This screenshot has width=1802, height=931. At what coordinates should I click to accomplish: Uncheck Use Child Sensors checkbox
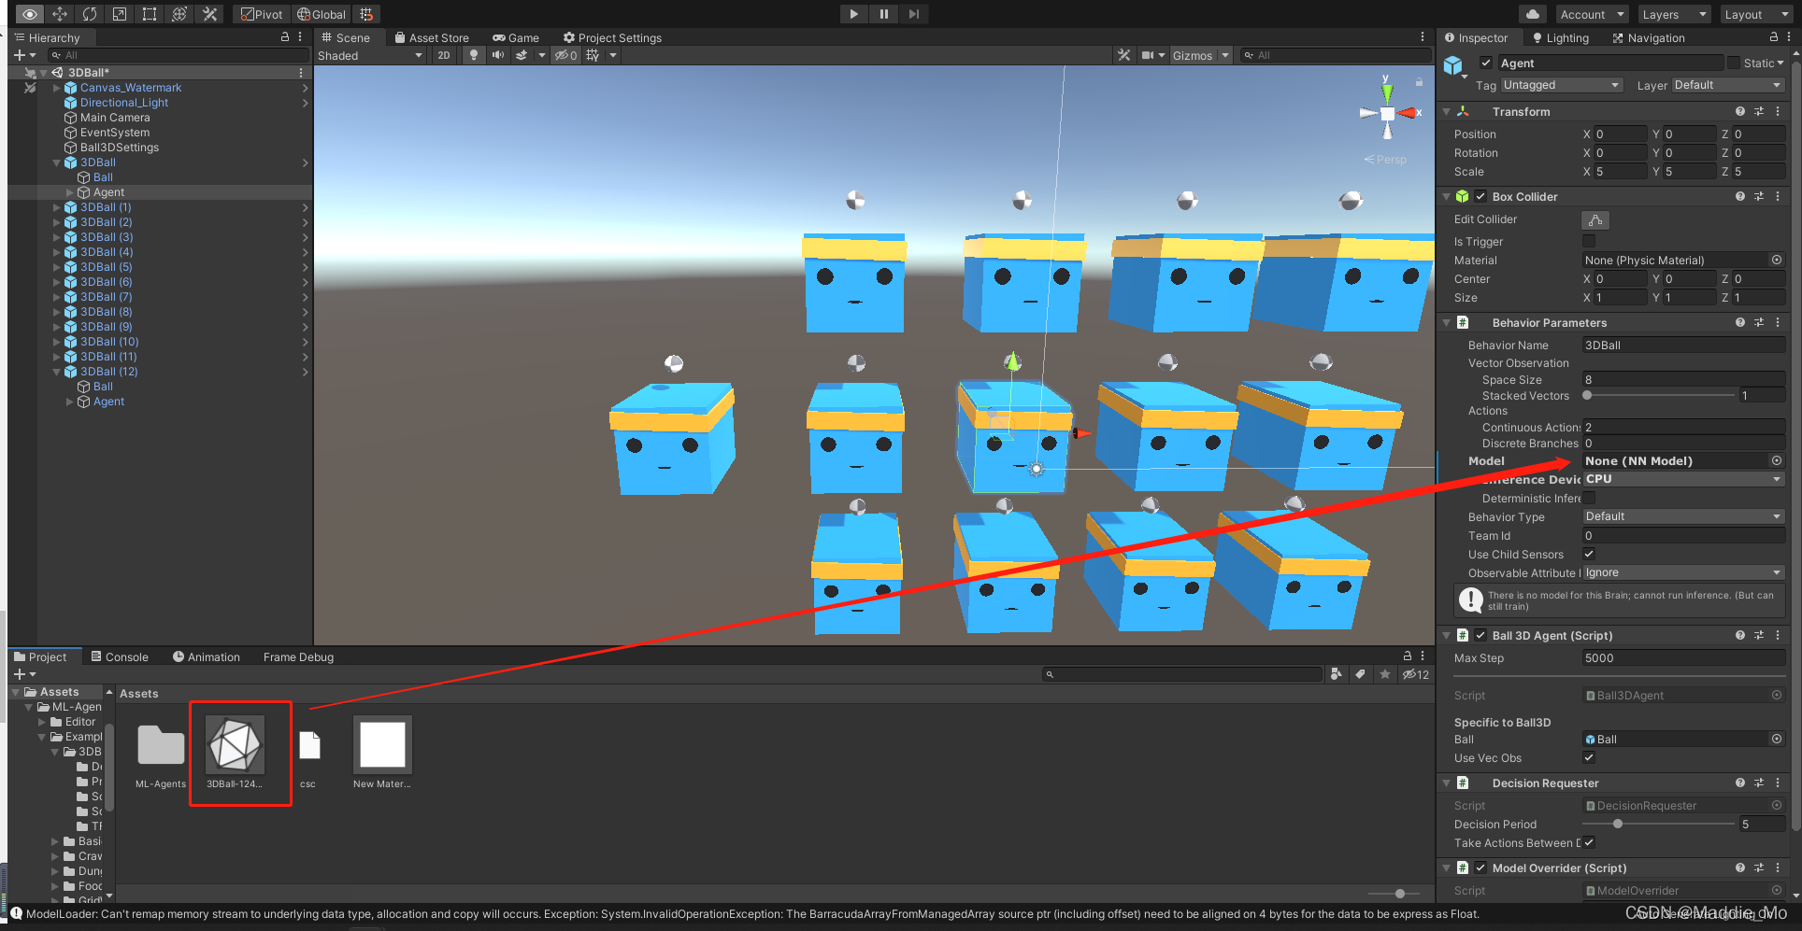coord(1589,555)
